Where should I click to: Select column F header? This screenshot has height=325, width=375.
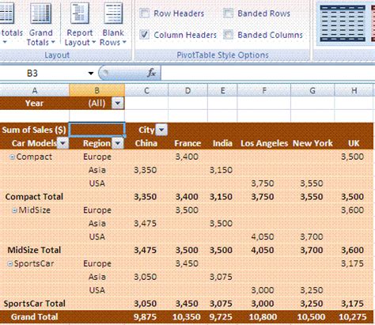click(x=264, y=91)
